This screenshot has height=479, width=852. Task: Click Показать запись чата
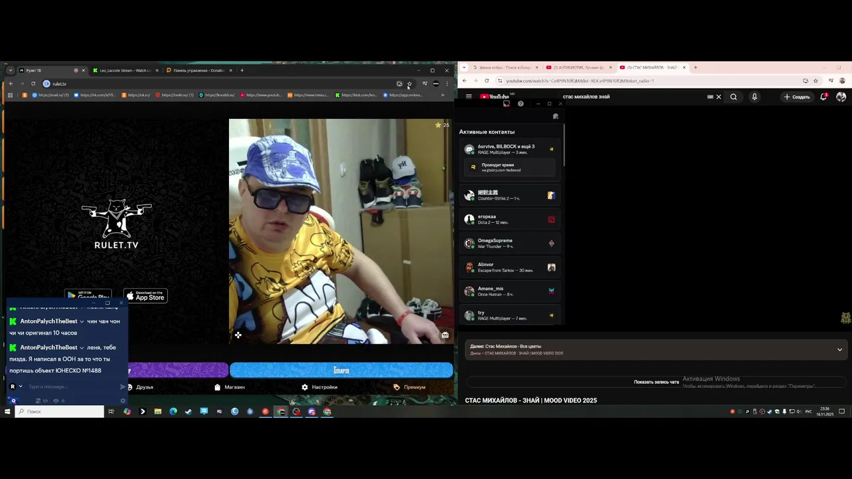[656, 382]
